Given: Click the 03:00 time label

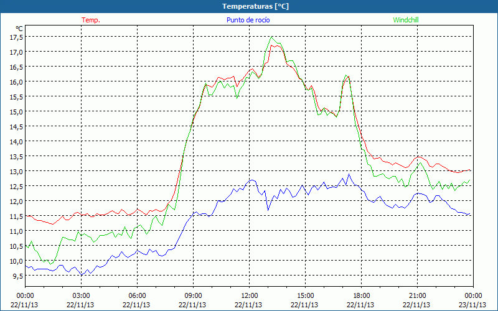Looking at the screenshot, I should (80, 296).
